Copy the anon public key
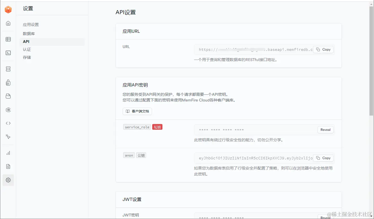The image size is (374, 219). [323, 158]
